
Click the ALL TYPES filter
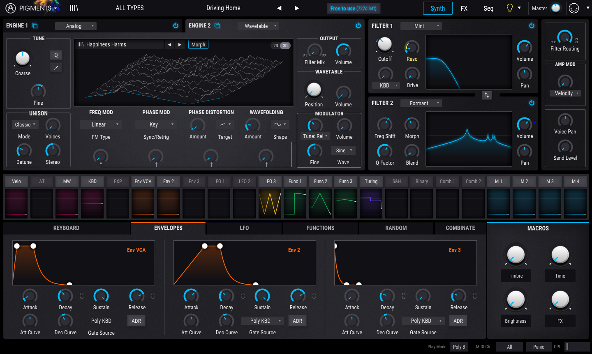click(x=129, y=8)
